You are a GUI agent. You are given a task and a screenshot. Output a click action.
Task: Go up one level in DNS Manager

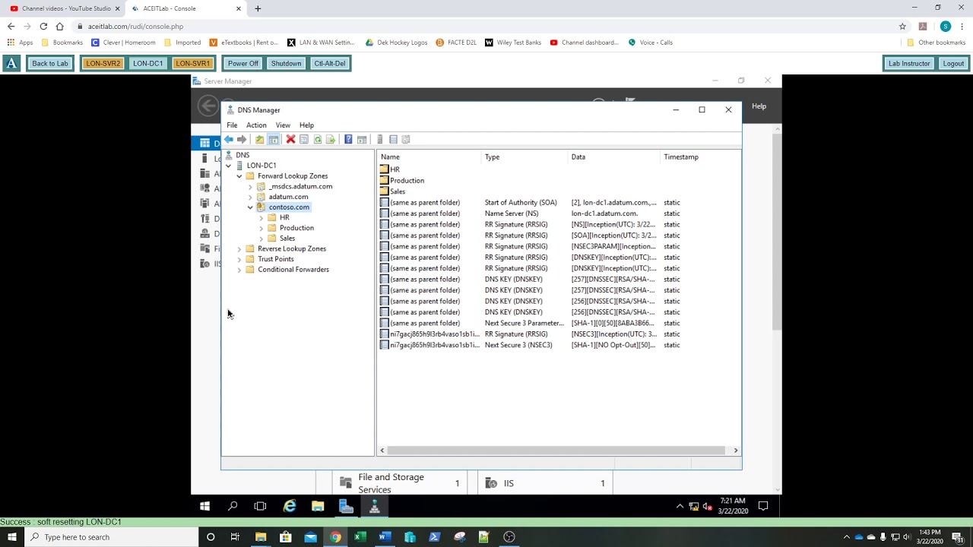point(259,140)
